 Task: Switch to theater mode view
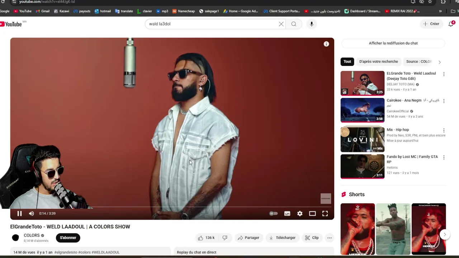coord(312,214)
